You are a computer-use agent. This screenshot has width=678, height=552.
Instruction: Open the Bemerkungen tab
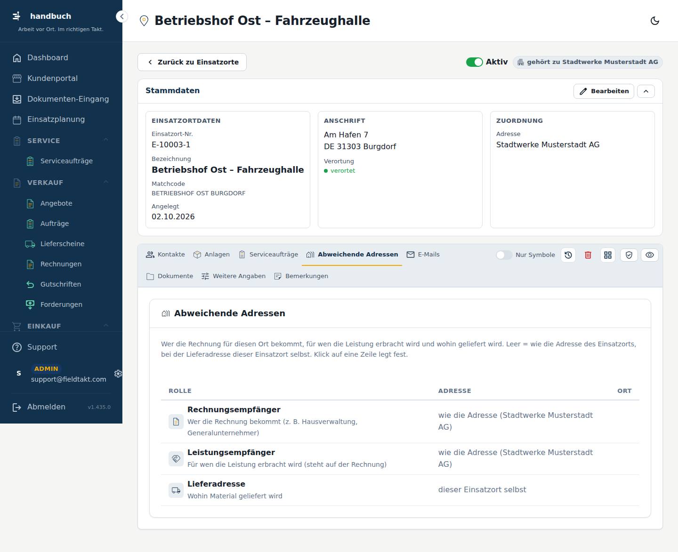pos(301,276)
